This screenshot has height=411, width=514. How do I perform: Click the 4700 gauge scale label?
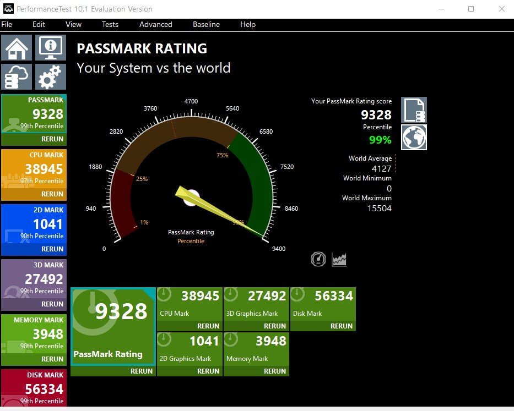(191, 101)
